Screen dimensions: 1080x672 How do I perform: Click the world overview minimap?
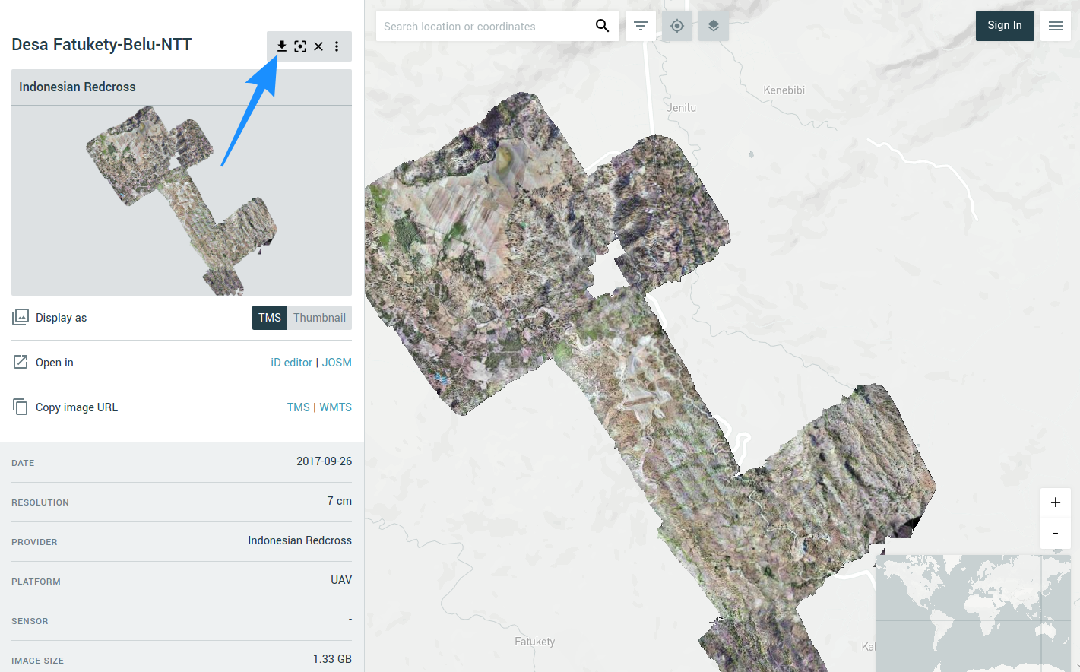pyautogui.click(x=973, y=613)
